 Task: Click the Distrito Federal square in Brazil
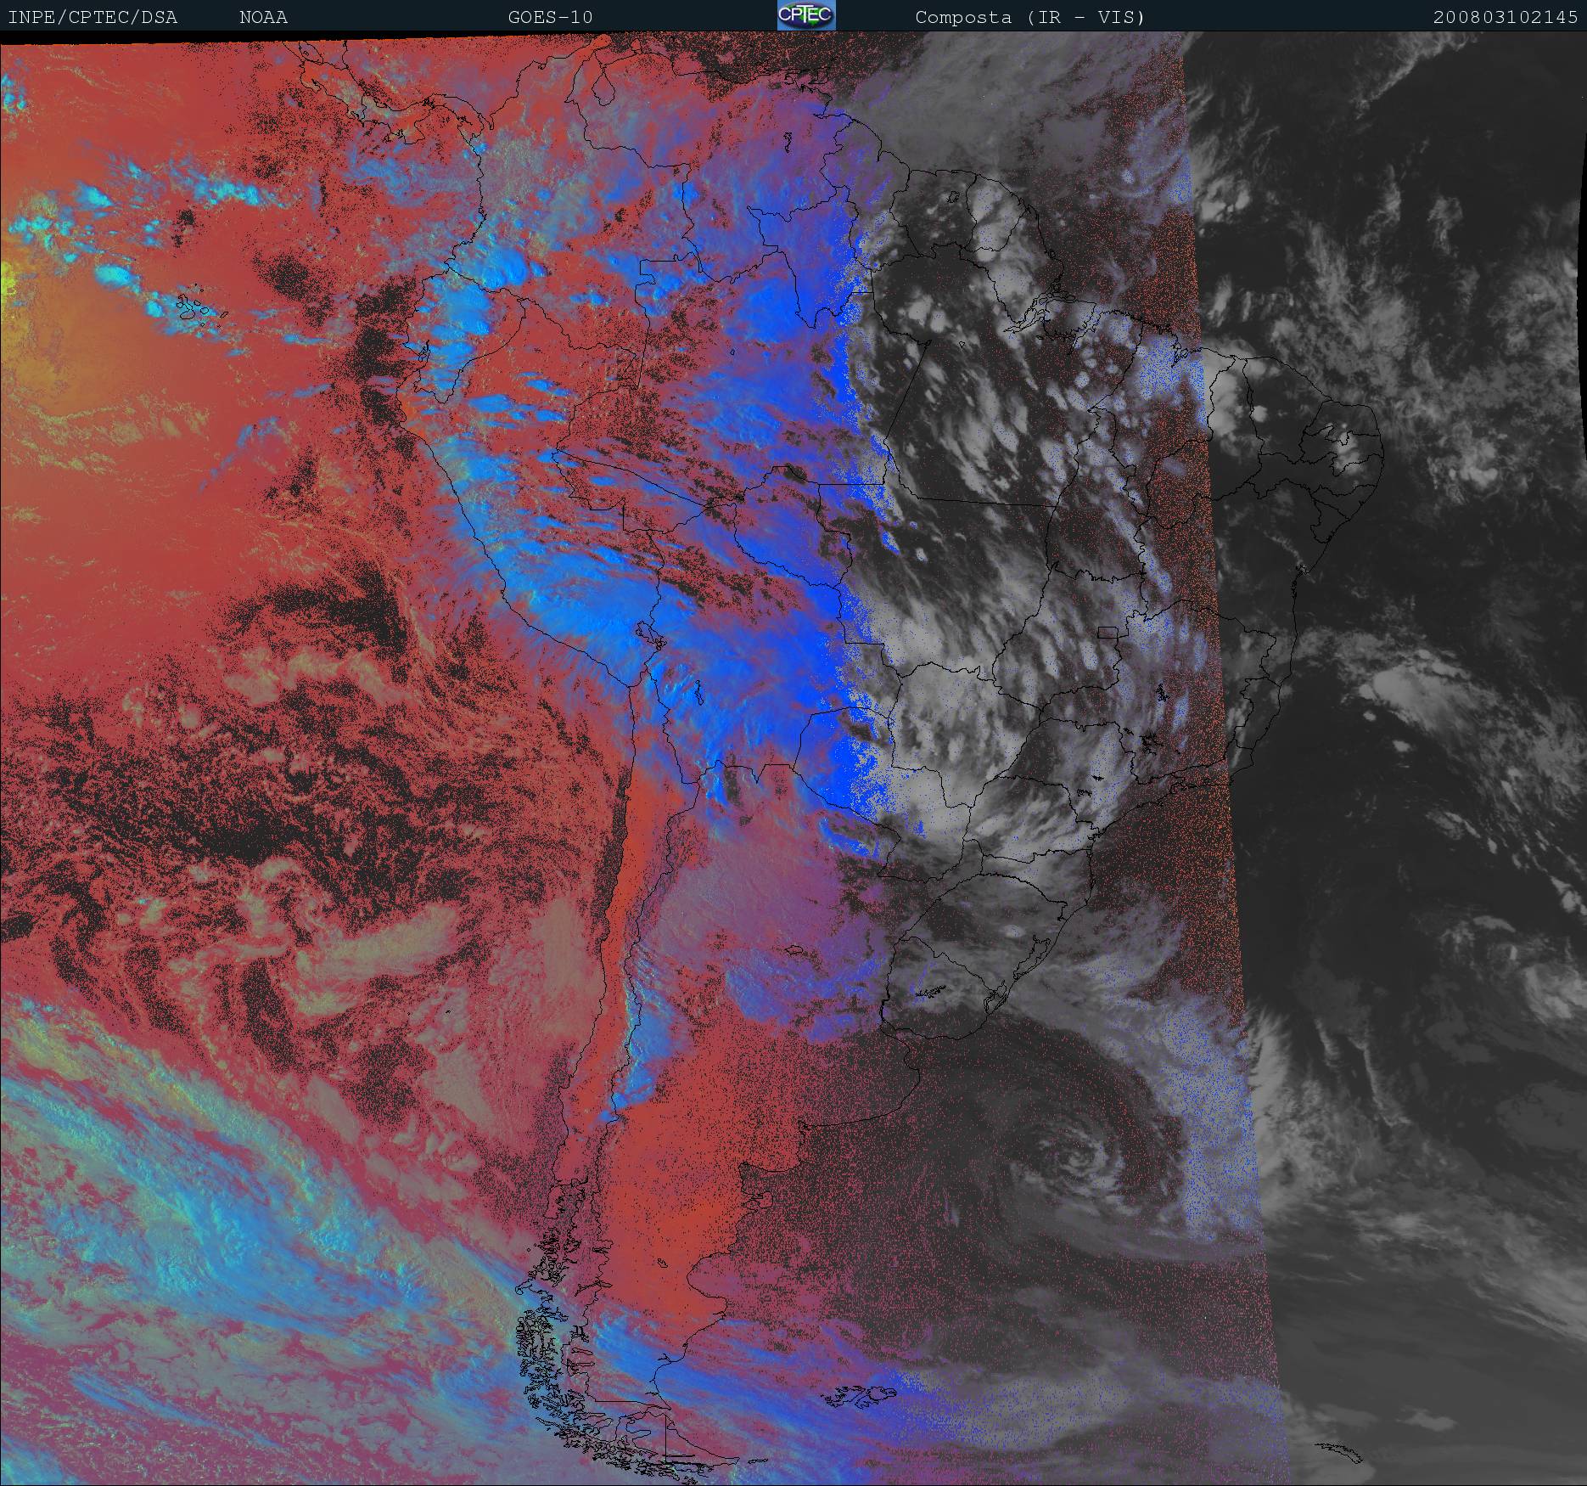[x=1108, y=631]
